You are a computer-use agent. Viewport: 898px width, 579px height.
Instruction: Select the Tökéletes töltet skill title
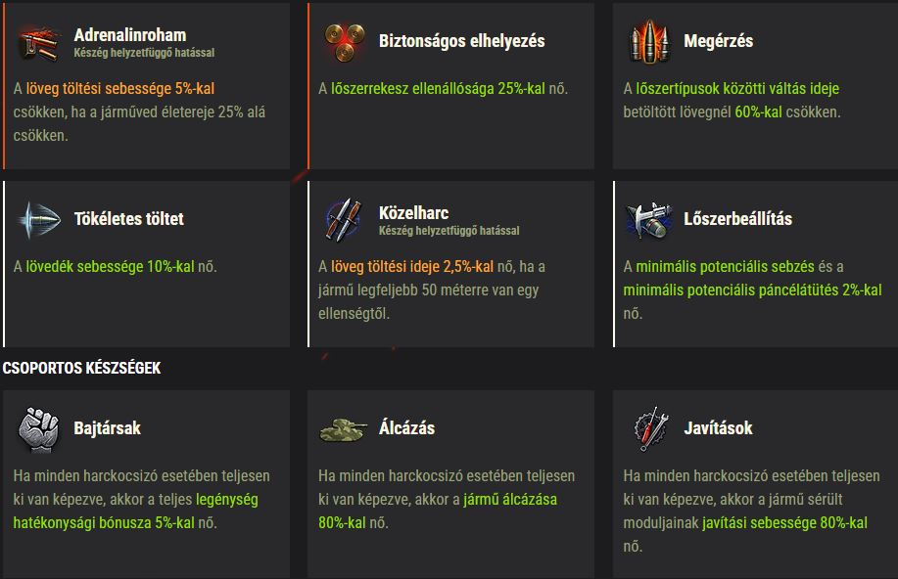pyautogui.click(x=129, y=218)
